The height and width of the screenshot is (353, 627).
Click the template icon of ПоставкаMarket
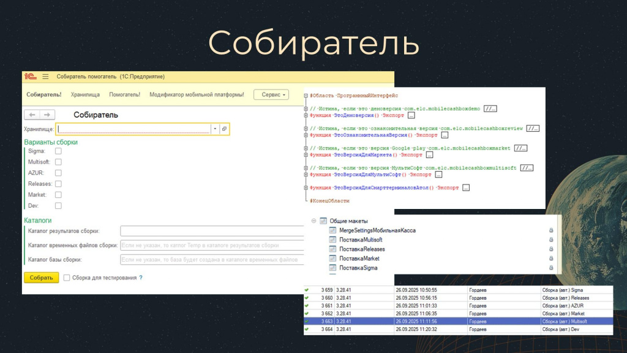click(332, 259)
